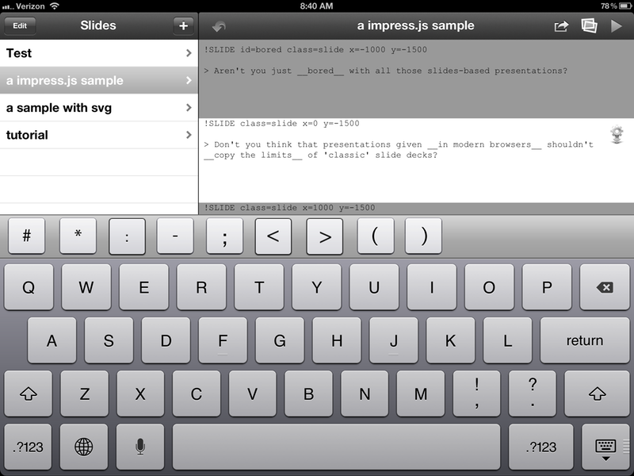Tap the exclamation/comma key
The height and width of the screenshot is (476, 634).
pos(477,393)
